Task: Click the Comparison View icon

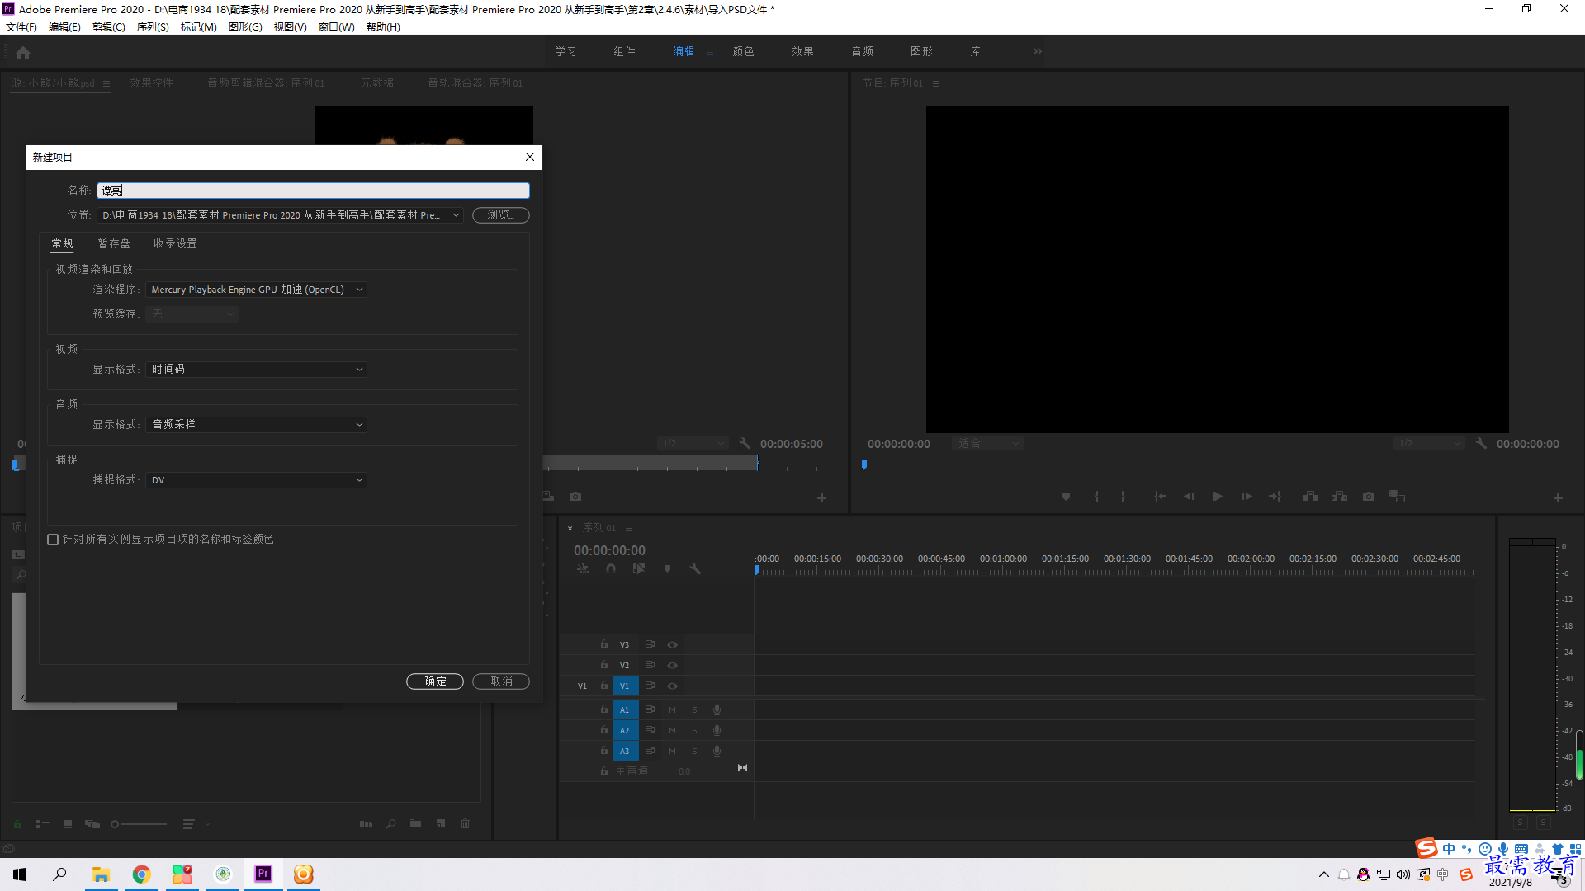Action: [1397, 497]
